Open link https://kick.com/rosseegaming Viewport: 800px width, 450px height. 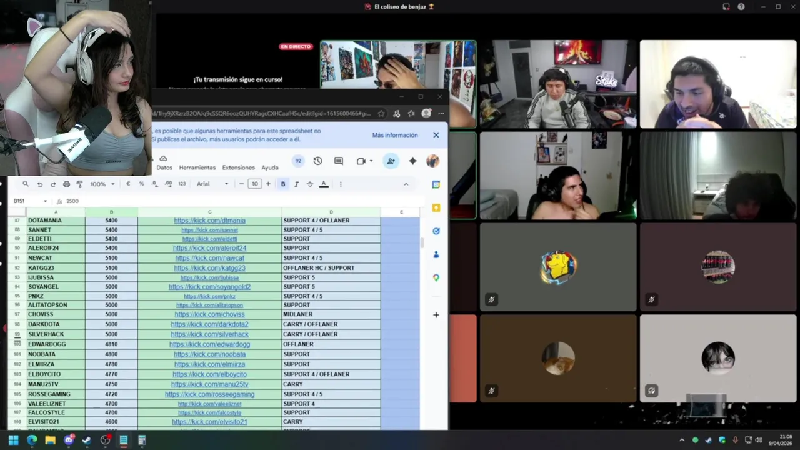pos(209,394)
